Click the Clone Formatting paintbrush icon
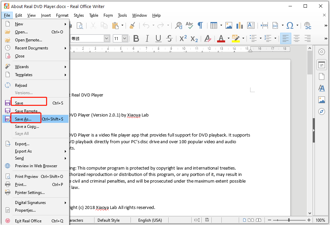This screenshot has width=330, height=225. [x=132, y=25]
